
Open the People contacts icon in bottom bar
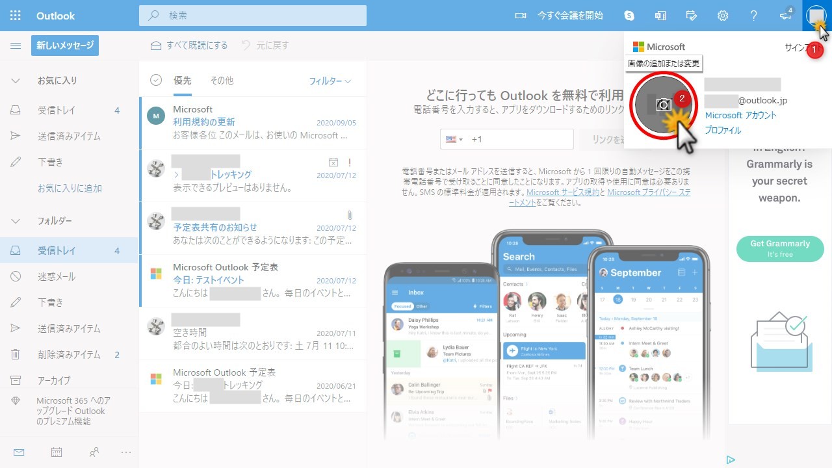pos(94,452)
